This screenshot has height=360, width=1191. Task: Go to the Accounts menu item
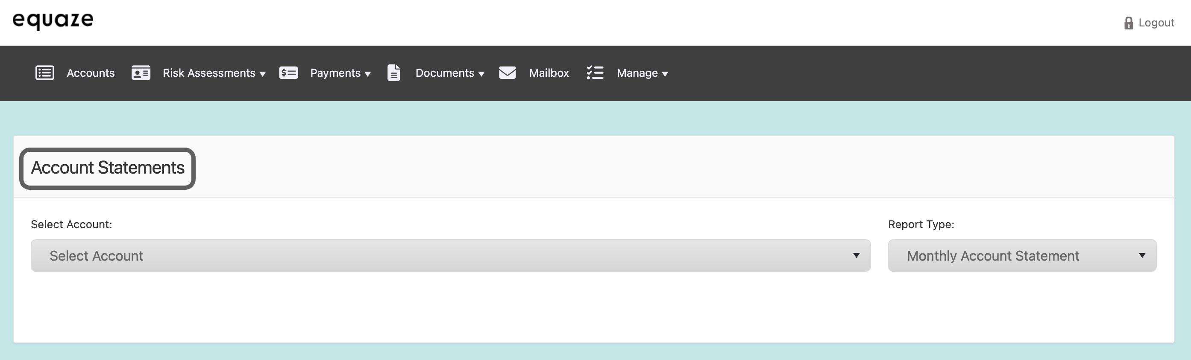[91, 73]
